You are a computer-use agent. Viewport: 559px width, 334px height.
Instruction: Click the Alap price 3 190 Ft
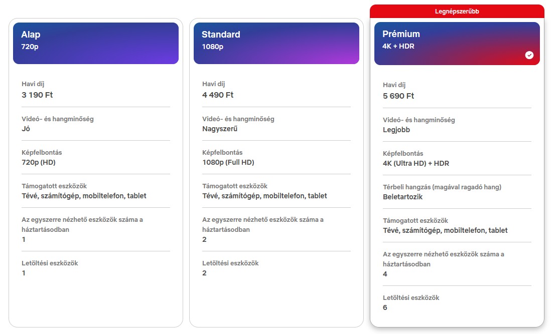coord(37,95)
